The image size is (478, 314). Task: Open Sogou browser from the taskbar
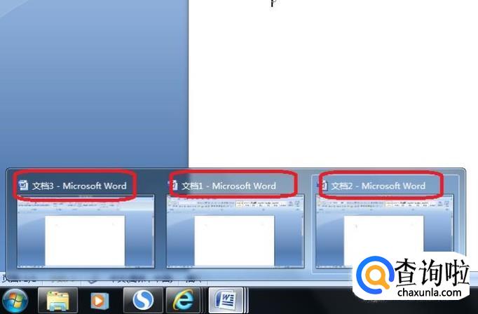tap(143, 301)
